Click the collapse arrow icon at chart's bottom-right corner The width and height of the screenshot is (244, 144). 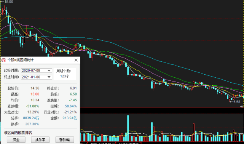tap(242, 107)
